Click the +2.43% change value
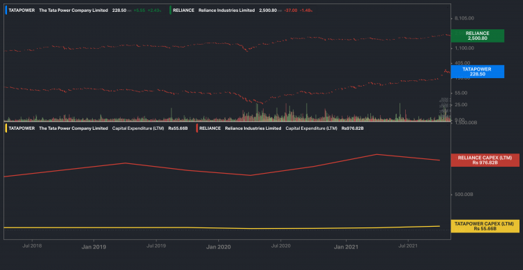The height and width of the screenshot is (270, 523). pos(154,10)
